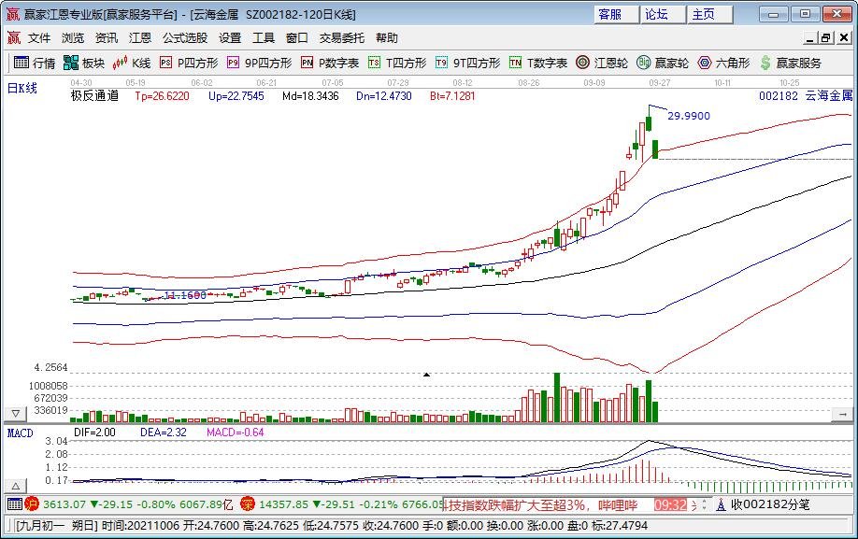Open the 六角形 hexagon tool
The width and height of the screenshot is (858, 539).
pyautogui.click(x=723, y=63)
